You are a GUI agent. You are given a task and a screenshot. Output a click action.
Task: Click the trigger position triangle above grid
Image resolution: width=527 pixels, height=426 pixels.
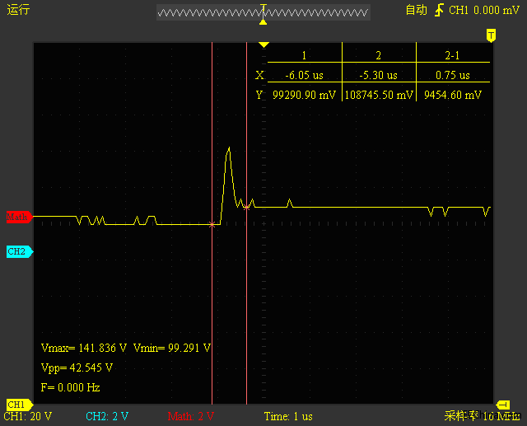click(x=263, y=44)
